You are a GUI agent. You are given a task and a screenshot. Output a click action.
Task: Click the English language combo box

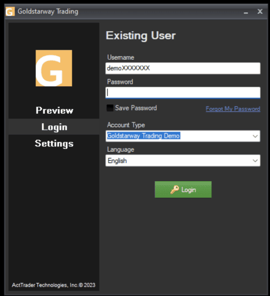pos(183,161)
